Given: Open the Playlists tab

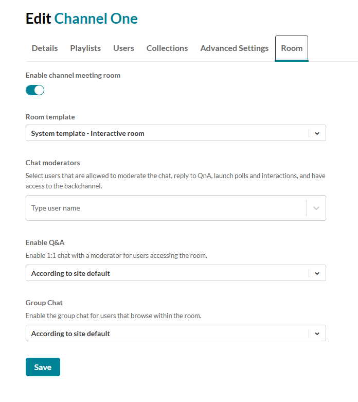Looking at the screenshot, I should [85, 48].
